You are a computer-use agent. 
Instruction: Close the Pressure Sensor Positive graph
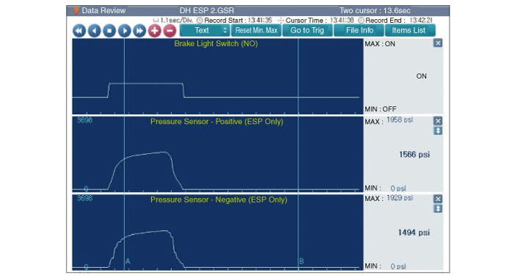(x=437, y=120)
